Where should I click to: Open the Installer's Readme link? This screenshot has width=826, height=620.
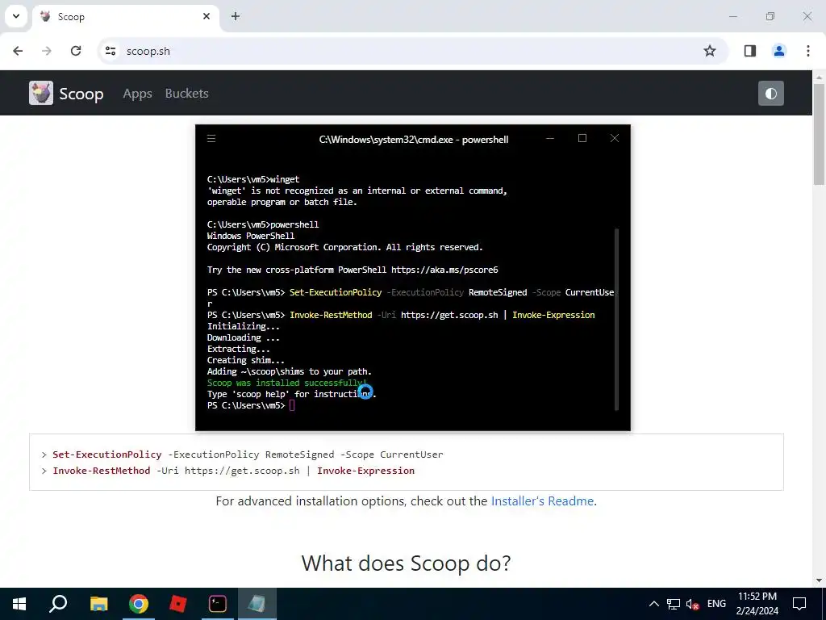point(542,501)
